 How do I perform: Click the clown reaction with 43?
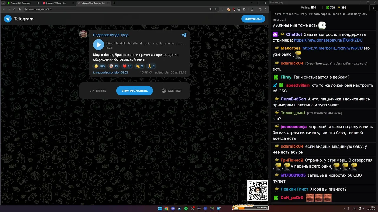click(x=113, y=66)
